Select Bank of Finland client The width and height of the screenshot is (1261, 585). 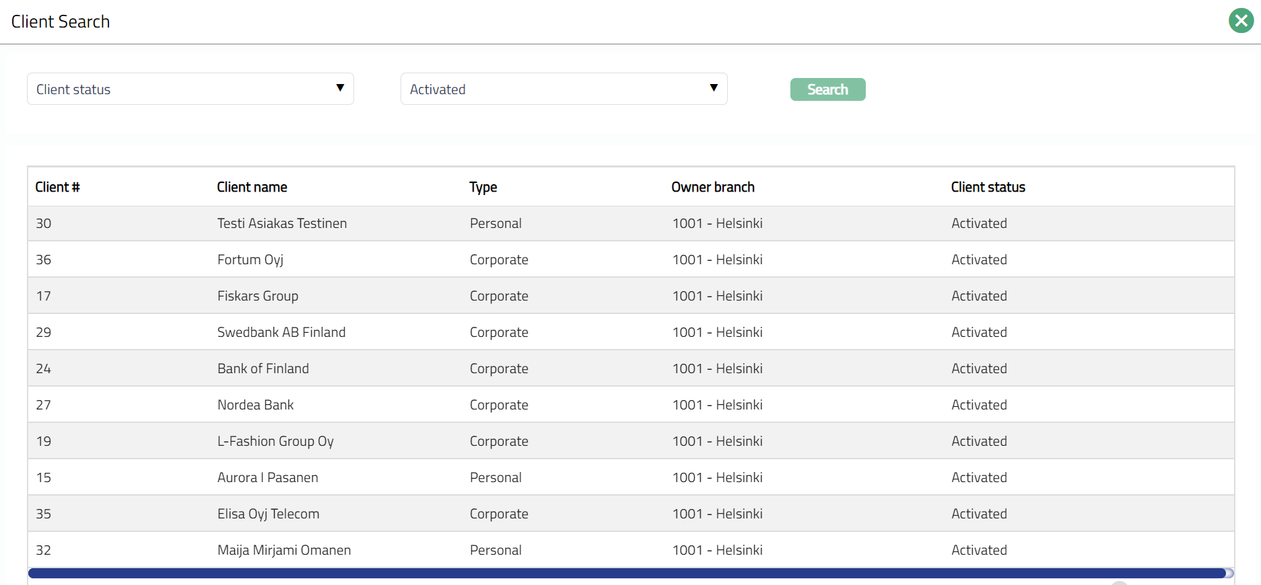pyautogui.click(x=263, y=368)
